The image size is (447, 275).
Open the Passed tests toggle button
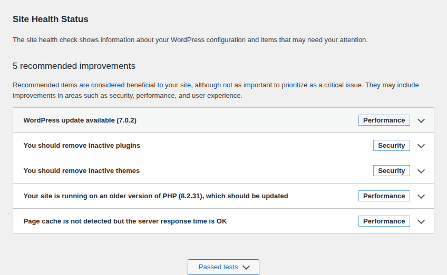223,267
